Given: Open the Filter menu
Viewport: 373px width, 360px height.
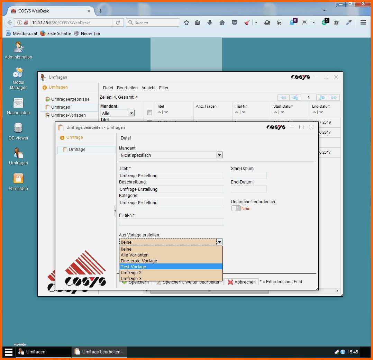Looking at the screenshot, I should pos(164,88).
